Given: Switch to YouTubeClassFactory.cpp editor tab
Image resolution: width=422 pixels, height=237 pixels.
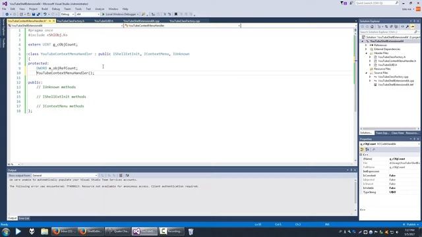Looking at the screenshot, I should 185,20.
